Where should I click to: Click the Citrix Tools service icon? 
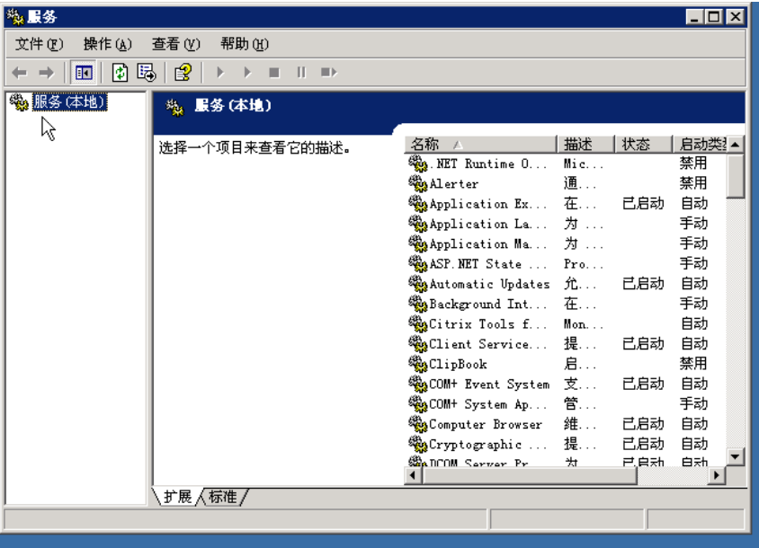click(x=418, y=324)
